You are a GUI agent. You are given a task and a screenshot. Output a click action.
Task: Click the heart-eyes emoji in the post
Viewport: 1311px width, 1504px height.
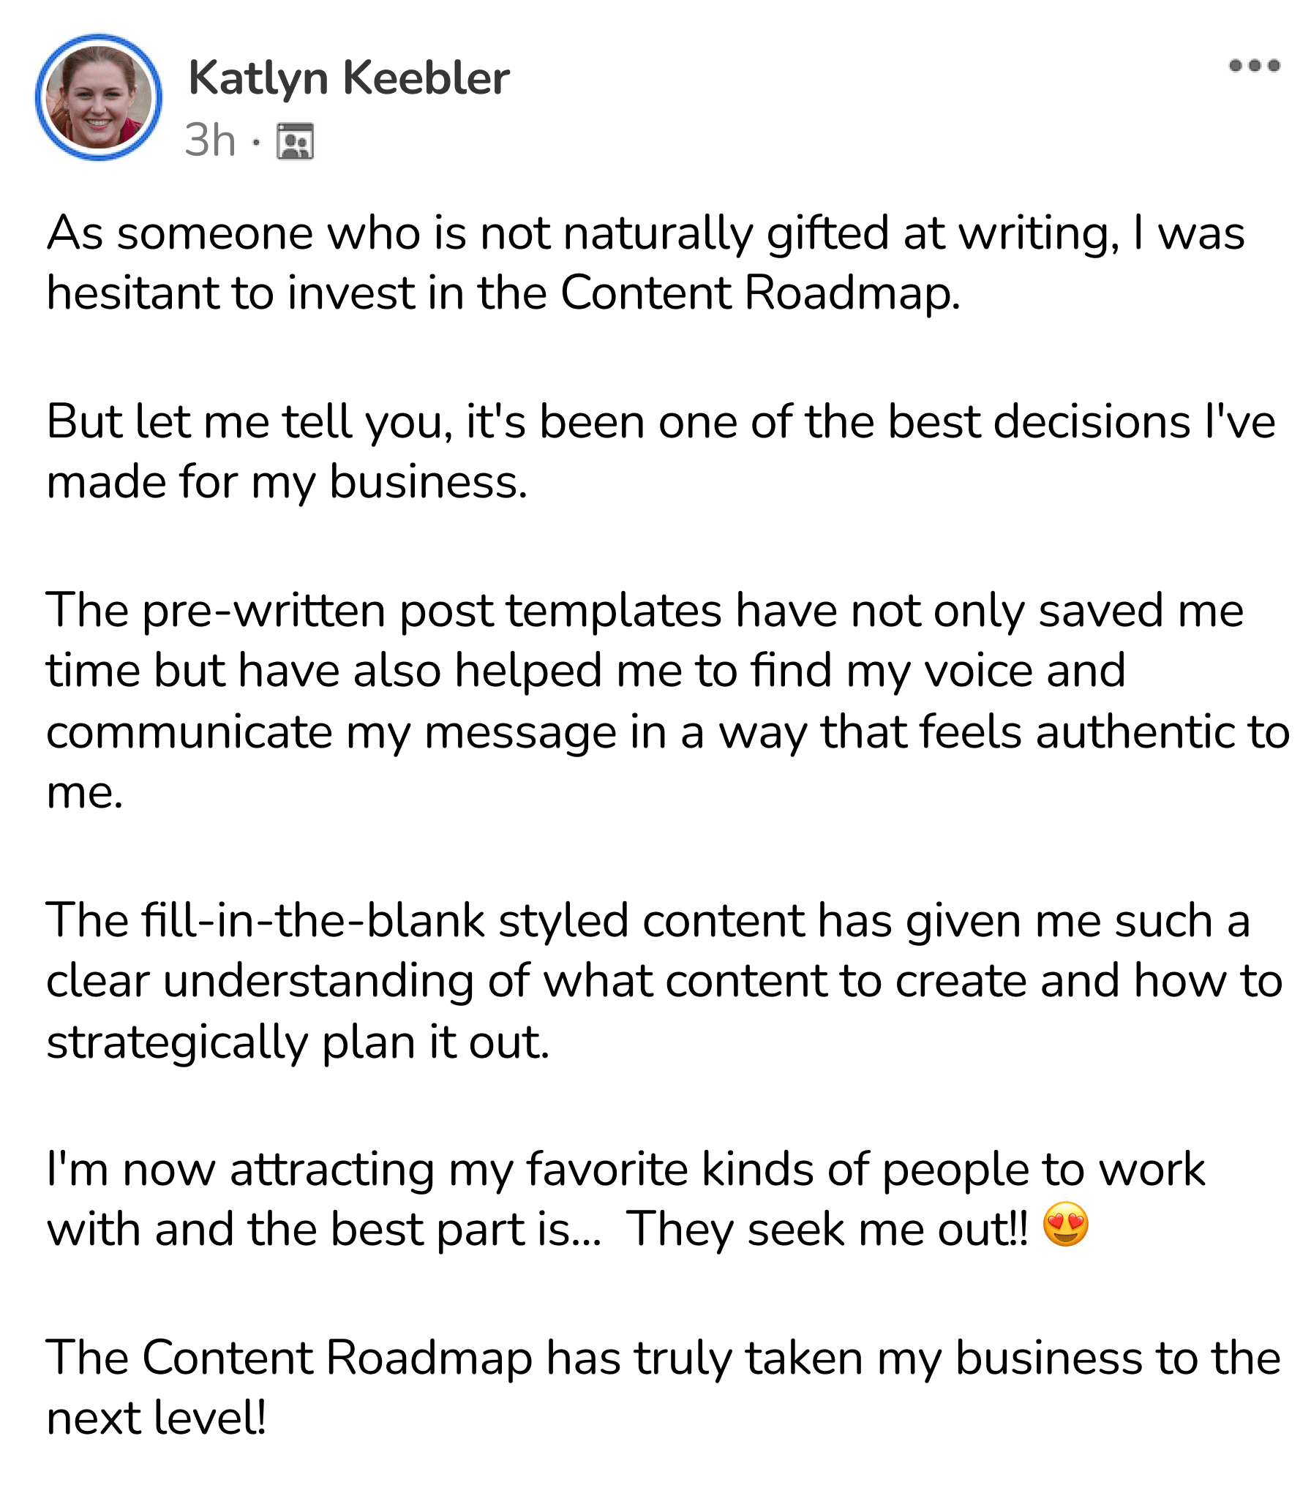pos(1065,1225)
